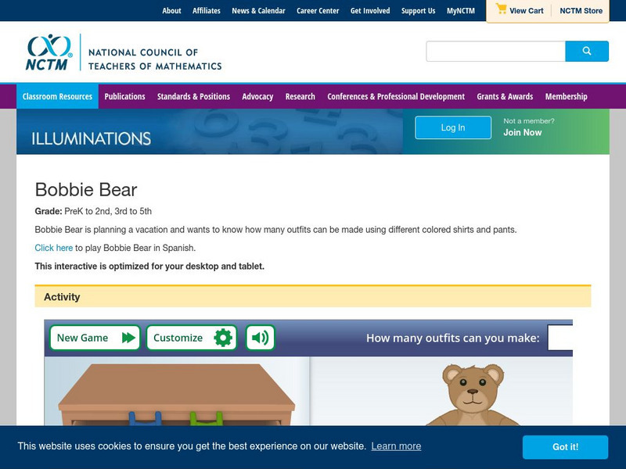626x469 pixels.
Task: Click the 'Not a member?' text
Action: (529, 121)
